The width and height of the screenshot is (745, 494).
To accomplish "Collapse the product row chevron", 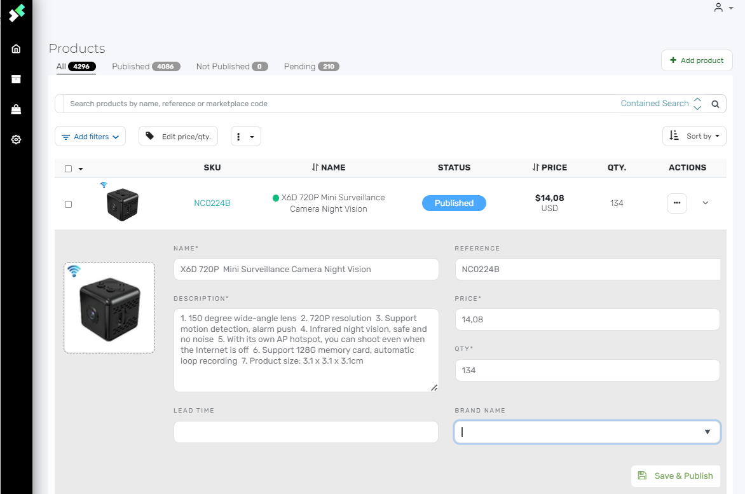I will pyautogui.click(x=705, y=203).
